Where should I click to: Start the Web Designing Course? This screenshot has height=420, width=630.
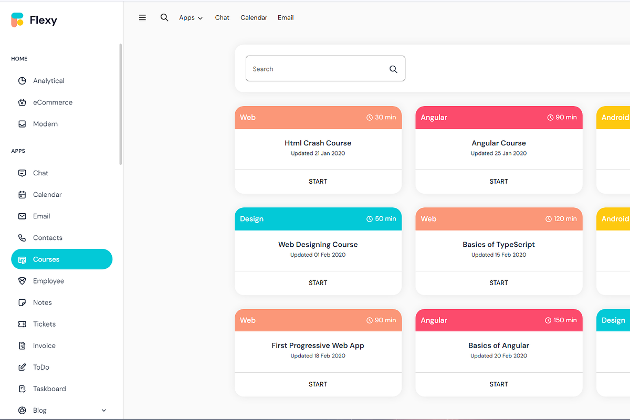tap(318, 283)
